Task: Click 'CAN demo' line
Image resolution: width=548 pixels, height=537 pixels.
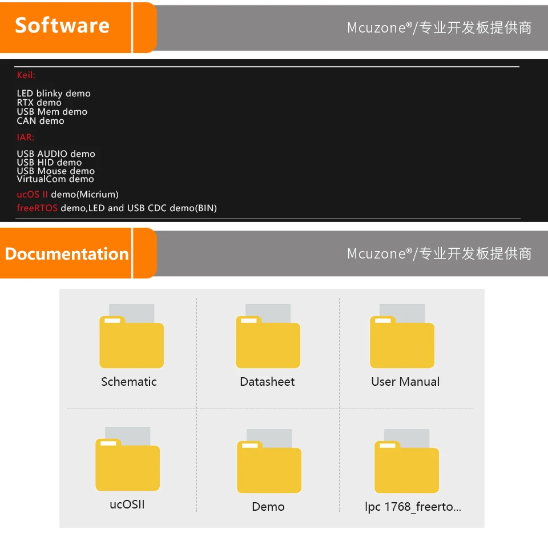Action: coord(41,120)
